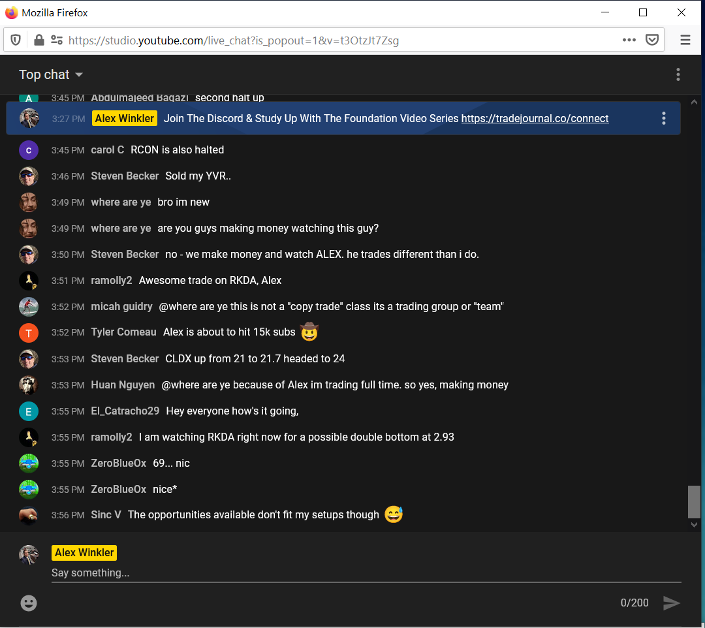Click the 0/200 character counter
Image resolution: width=705 pixels, height=628 pixels.
tap(634, 603)
